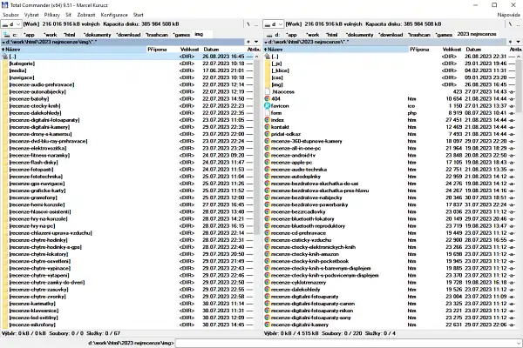This screenshot has width=523, height=348.
Task: Click Chrome icon of recenze-cyklotrenazery file
Action: [267, 283]
